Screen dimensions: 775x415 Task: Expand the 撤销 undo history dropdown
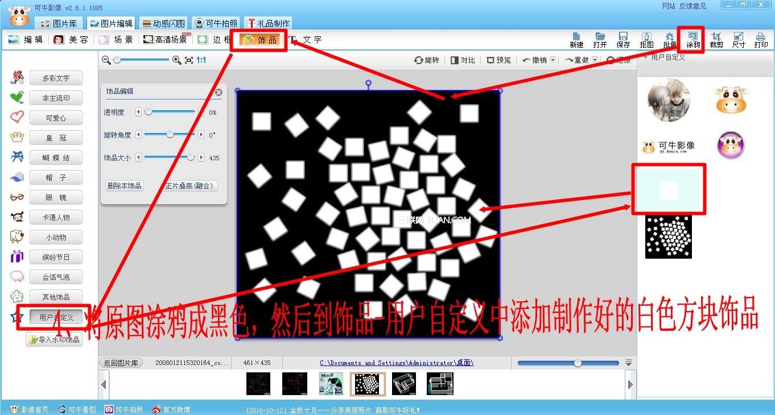(553, 60)
